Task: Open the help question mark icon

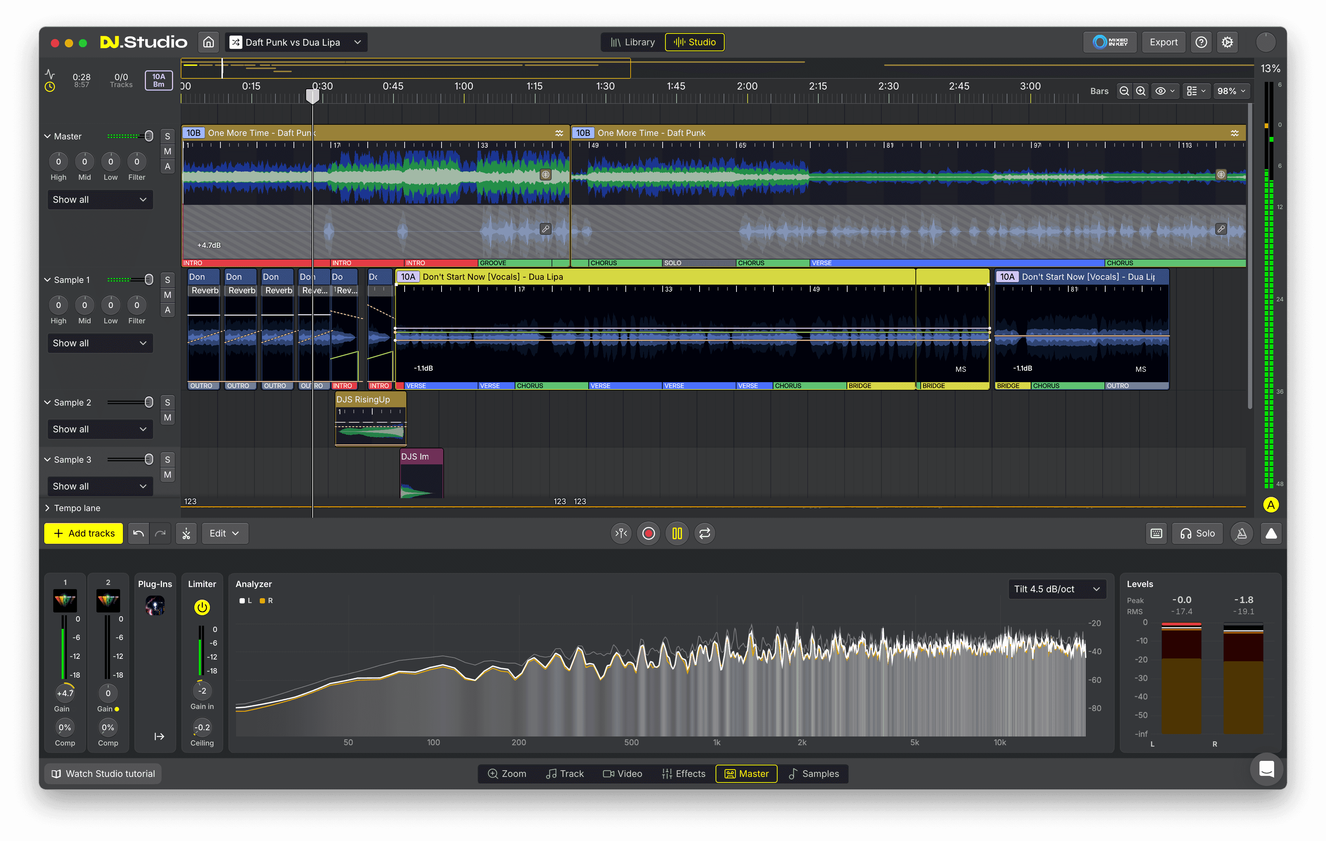Action: pos(1202,42)
